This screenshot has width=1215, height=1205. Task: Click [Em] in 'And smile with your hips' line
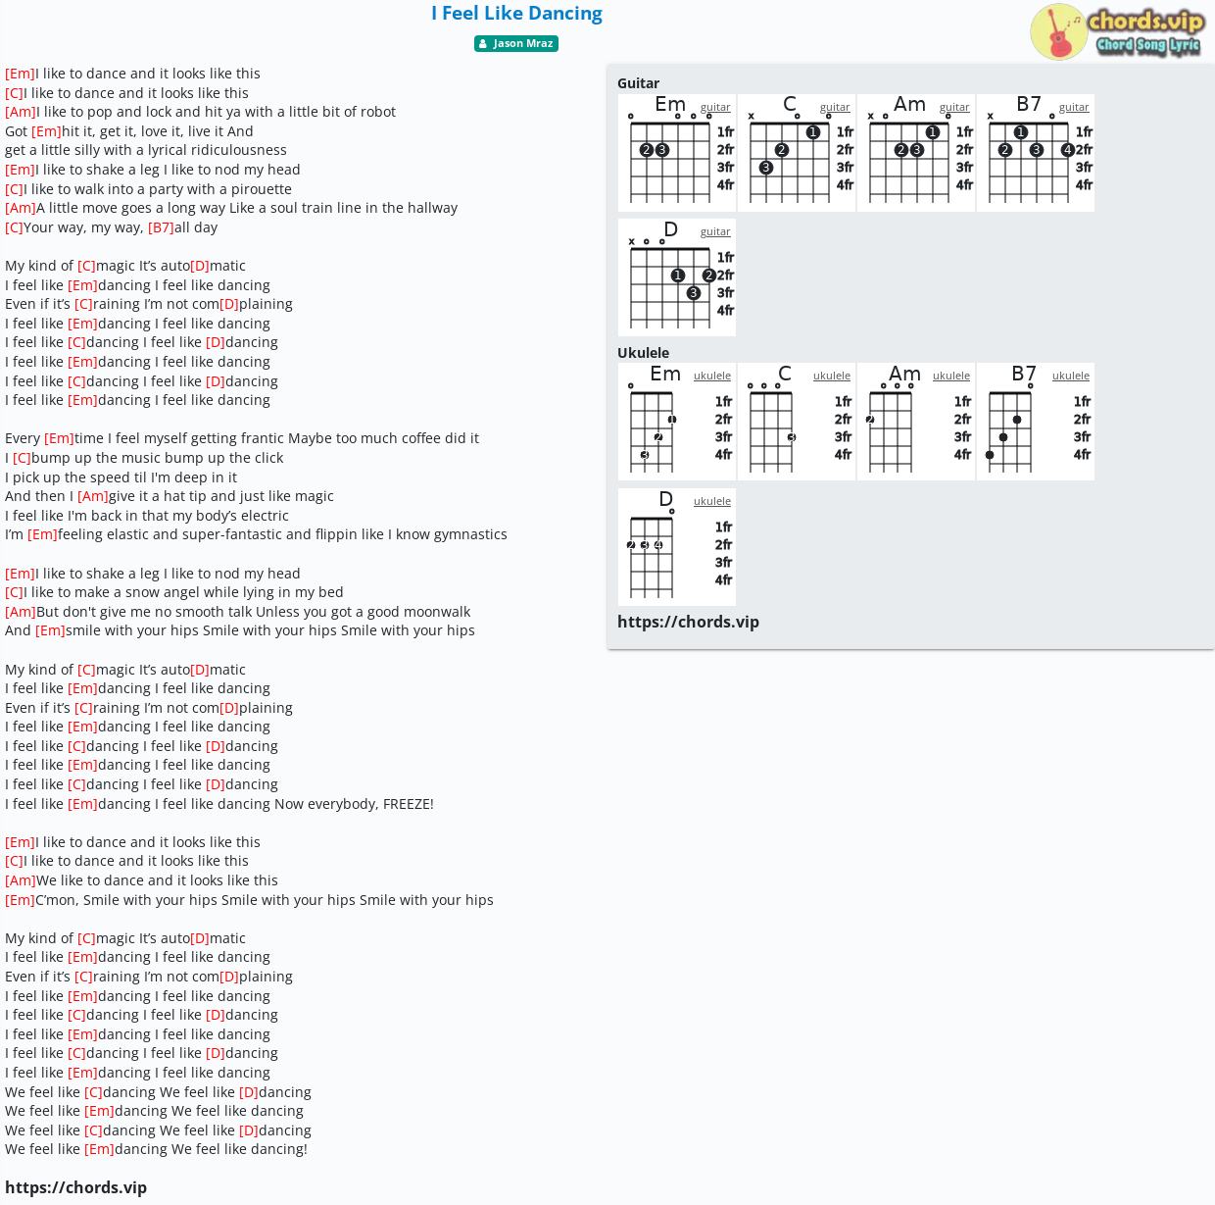tap(50, 630)
